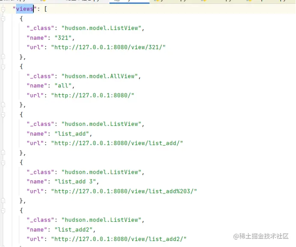The height and width of the screenshot is (247, 296).
Task: Click the "name" key beside value "321"
Action: click(37, 38)
